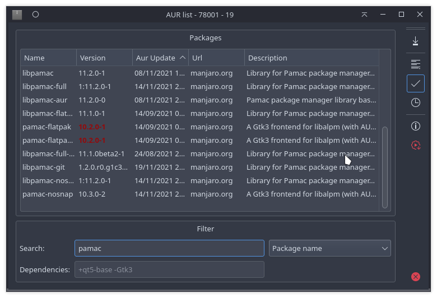Screen dimensions: 437x298
Task: Click Pamac package manager library description
Action: (x=312, y=100)
